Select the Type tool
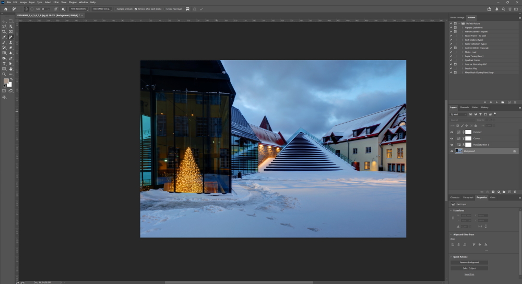This screenshot has width=522, height=284. click(x=4, y=63)
